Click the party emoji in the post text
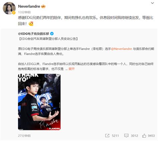158x141 pixels. pyautogui.click(x=31, y=24)
